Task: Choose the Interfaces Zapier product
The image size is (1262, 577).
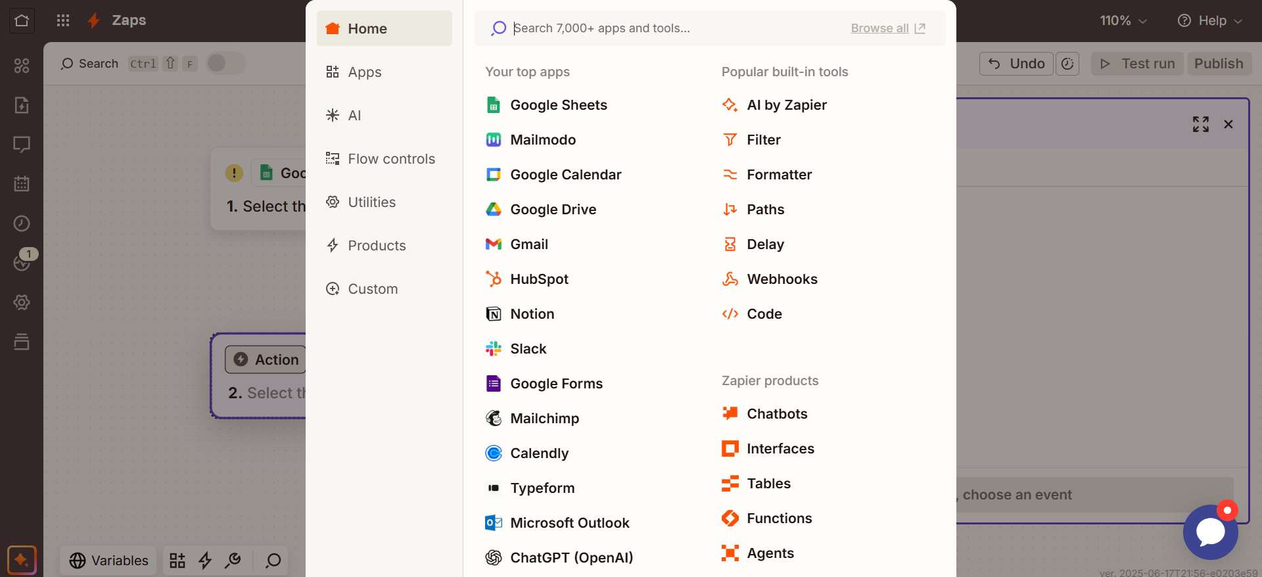Action: pyautogui.click(x=768, y=449)
